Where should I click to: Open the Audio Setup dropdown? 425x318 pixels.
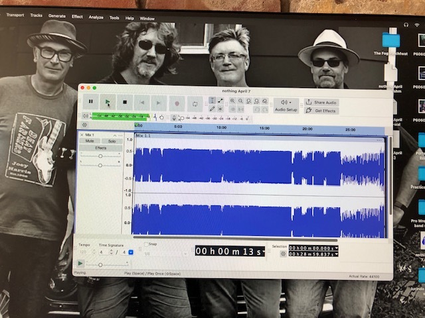[x=286, y=106]
